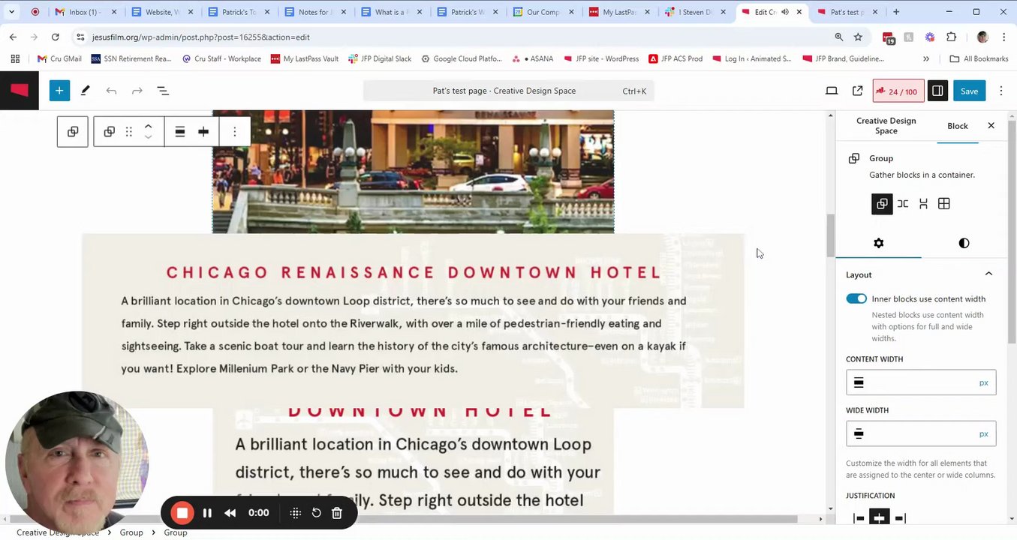
Task: Move the block up
Action: pos(148,126)
